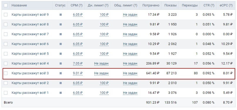Change daily limit 100 ₽ of ad 2

click(x=104, y=83)
